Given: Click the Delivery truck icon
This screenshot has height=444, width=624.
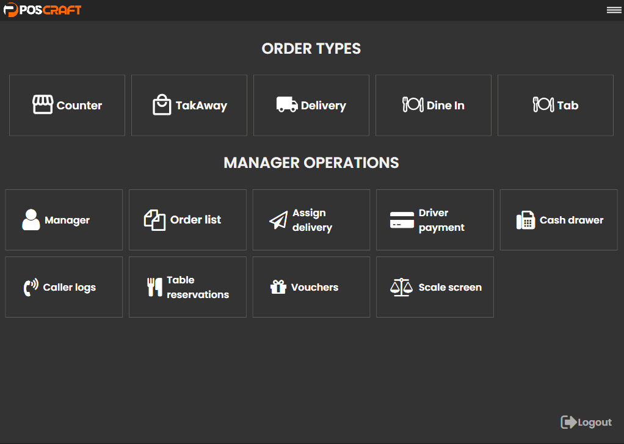Looking at the screenshot, I should pos(287,105).
